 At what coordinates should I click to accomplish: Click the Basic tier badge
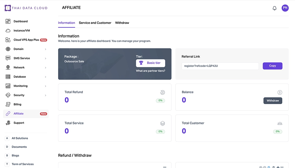150,63
